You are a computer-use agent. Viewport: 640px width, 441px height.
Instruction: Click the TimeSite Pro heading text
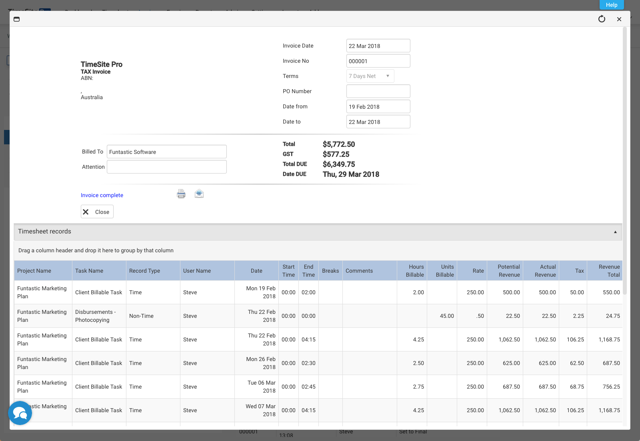coord(102,64)
